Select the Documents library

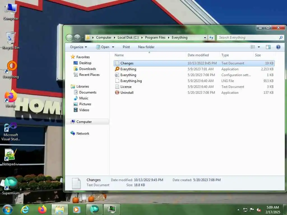[88, 92]
